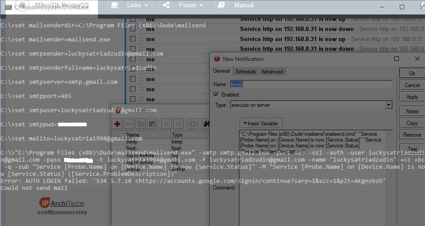The width and height of the screenshot is (425, 226).
Task: Click the IP ArchiTechs logo
Action: pos(62,203)
